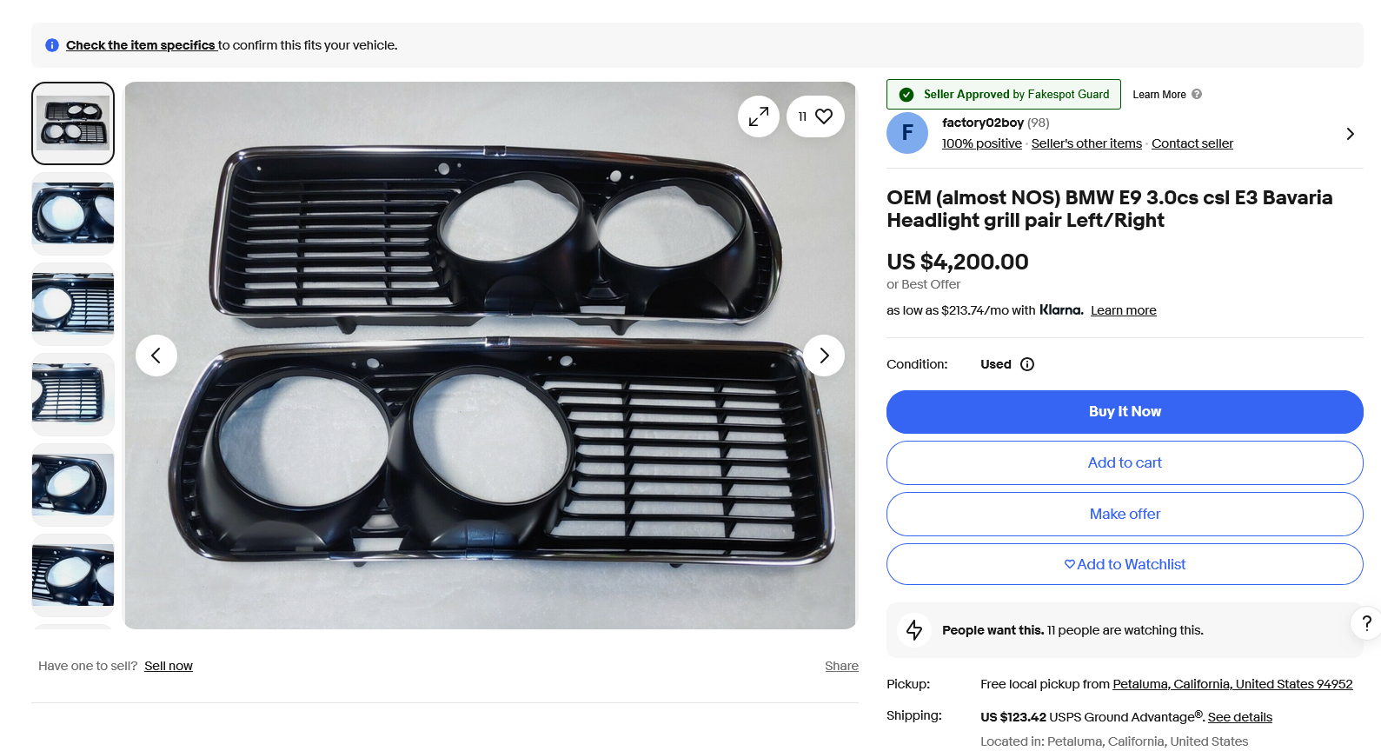The width and height of the screenshot is (1381, 751).
Task: Click Add to cart
Action: click(1125, 462)
